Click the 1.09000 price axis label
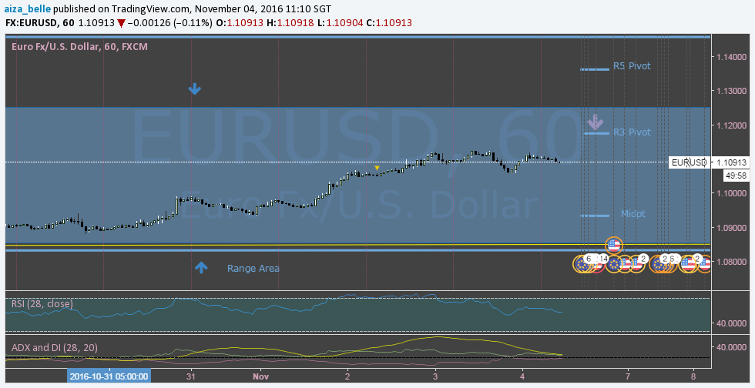This screenshot has height=388, width=755. pyautogui.click(x=731, y=227)
